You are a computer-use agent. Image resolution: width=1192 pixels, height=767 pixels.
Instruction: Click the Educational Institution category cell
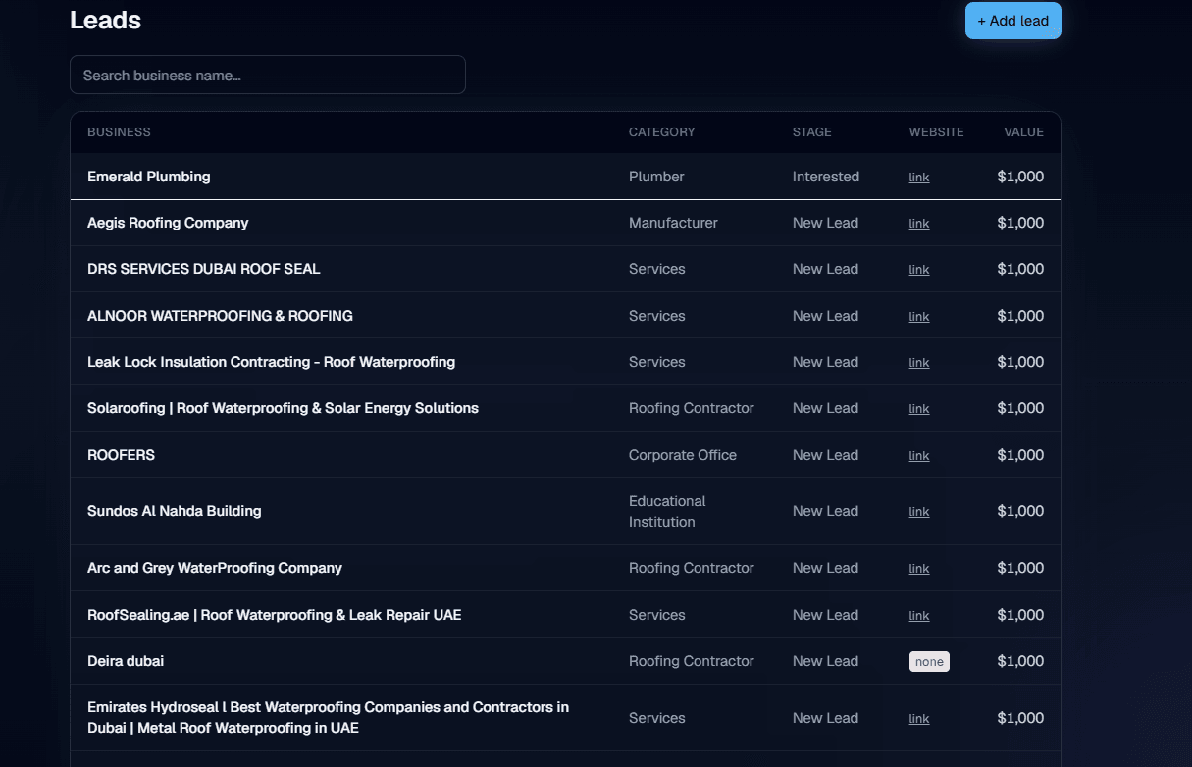coord(667,511)
